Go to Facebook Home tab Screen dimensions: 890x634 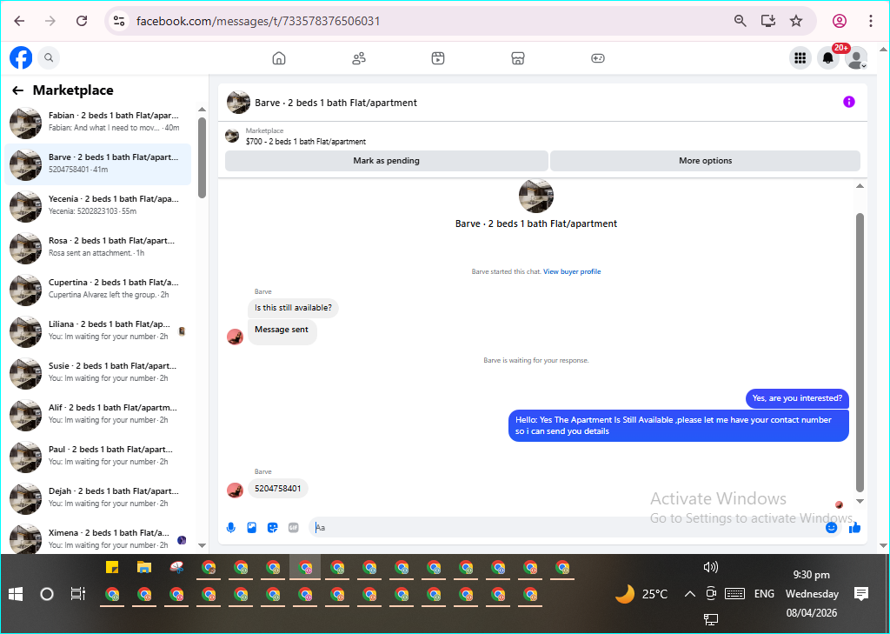tap(279, 58)
